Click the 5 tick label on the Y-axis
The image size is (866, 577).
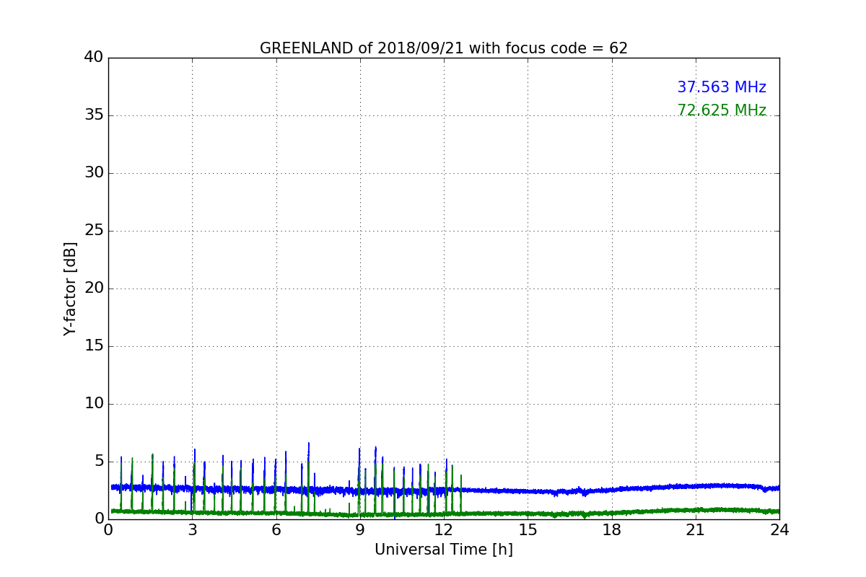[x=99, y=462]
